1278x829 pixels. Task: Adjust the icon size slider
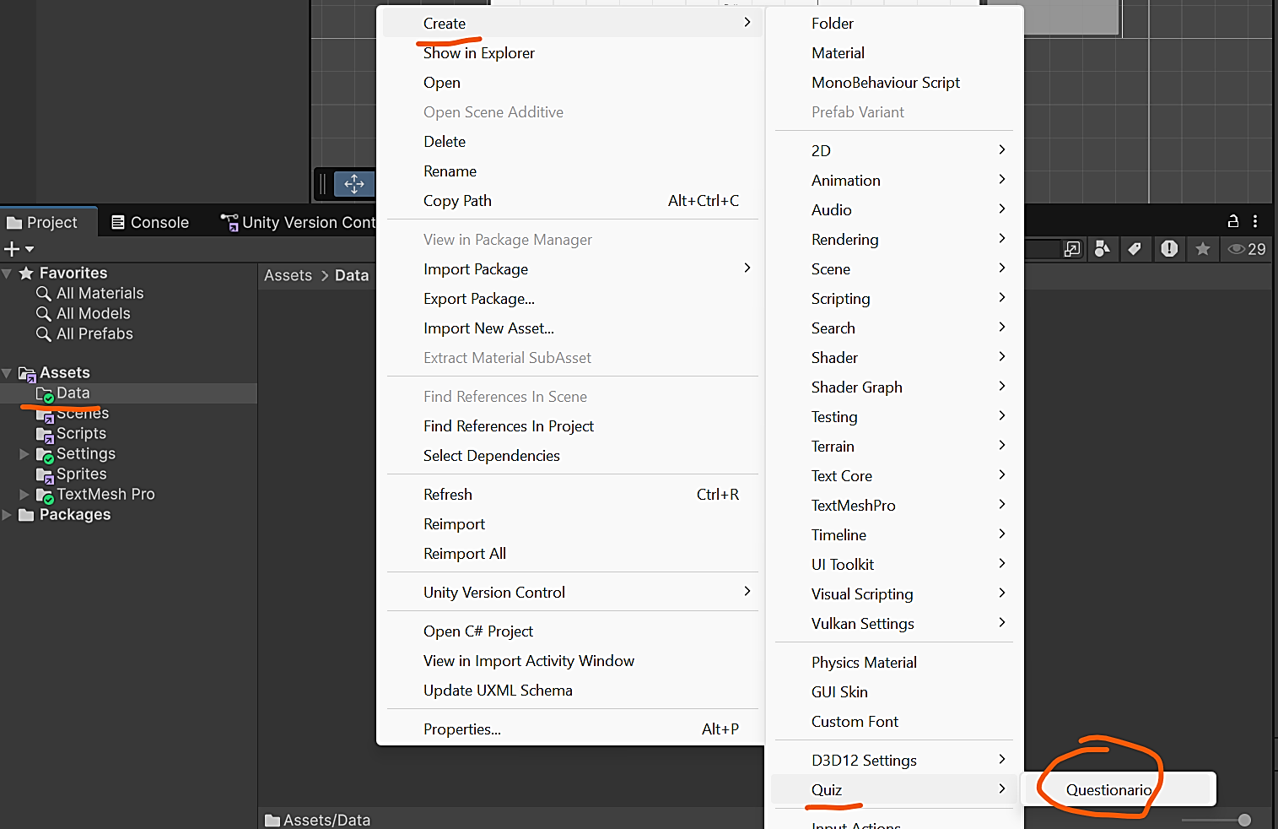tap(1243, 820)
